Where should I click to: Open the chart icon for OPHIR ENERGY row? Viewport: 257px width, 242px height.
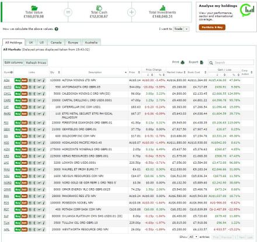(39, 189)
